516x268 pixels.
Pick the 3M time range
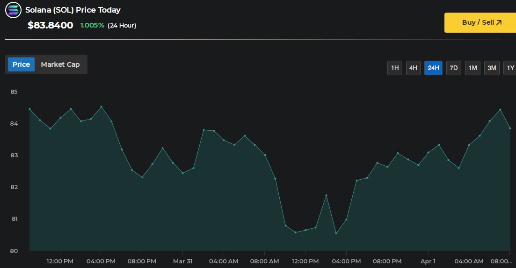click(x=492, y=68)
